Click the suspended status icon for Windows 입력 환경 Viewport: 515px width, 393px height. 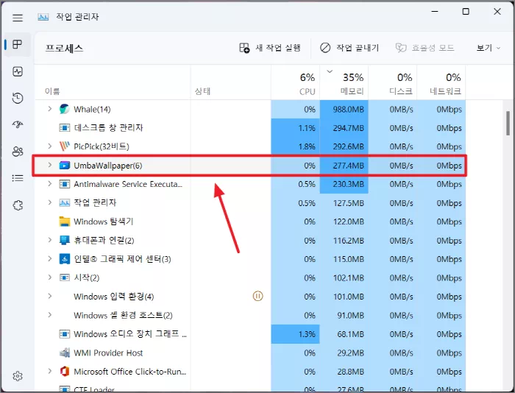click(x=257, y=296)
